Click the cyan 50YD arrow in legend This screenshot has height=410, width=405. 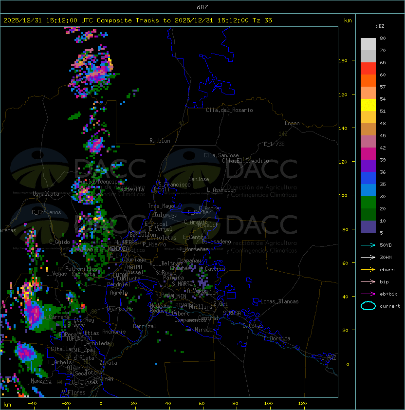tap(368, 245)
